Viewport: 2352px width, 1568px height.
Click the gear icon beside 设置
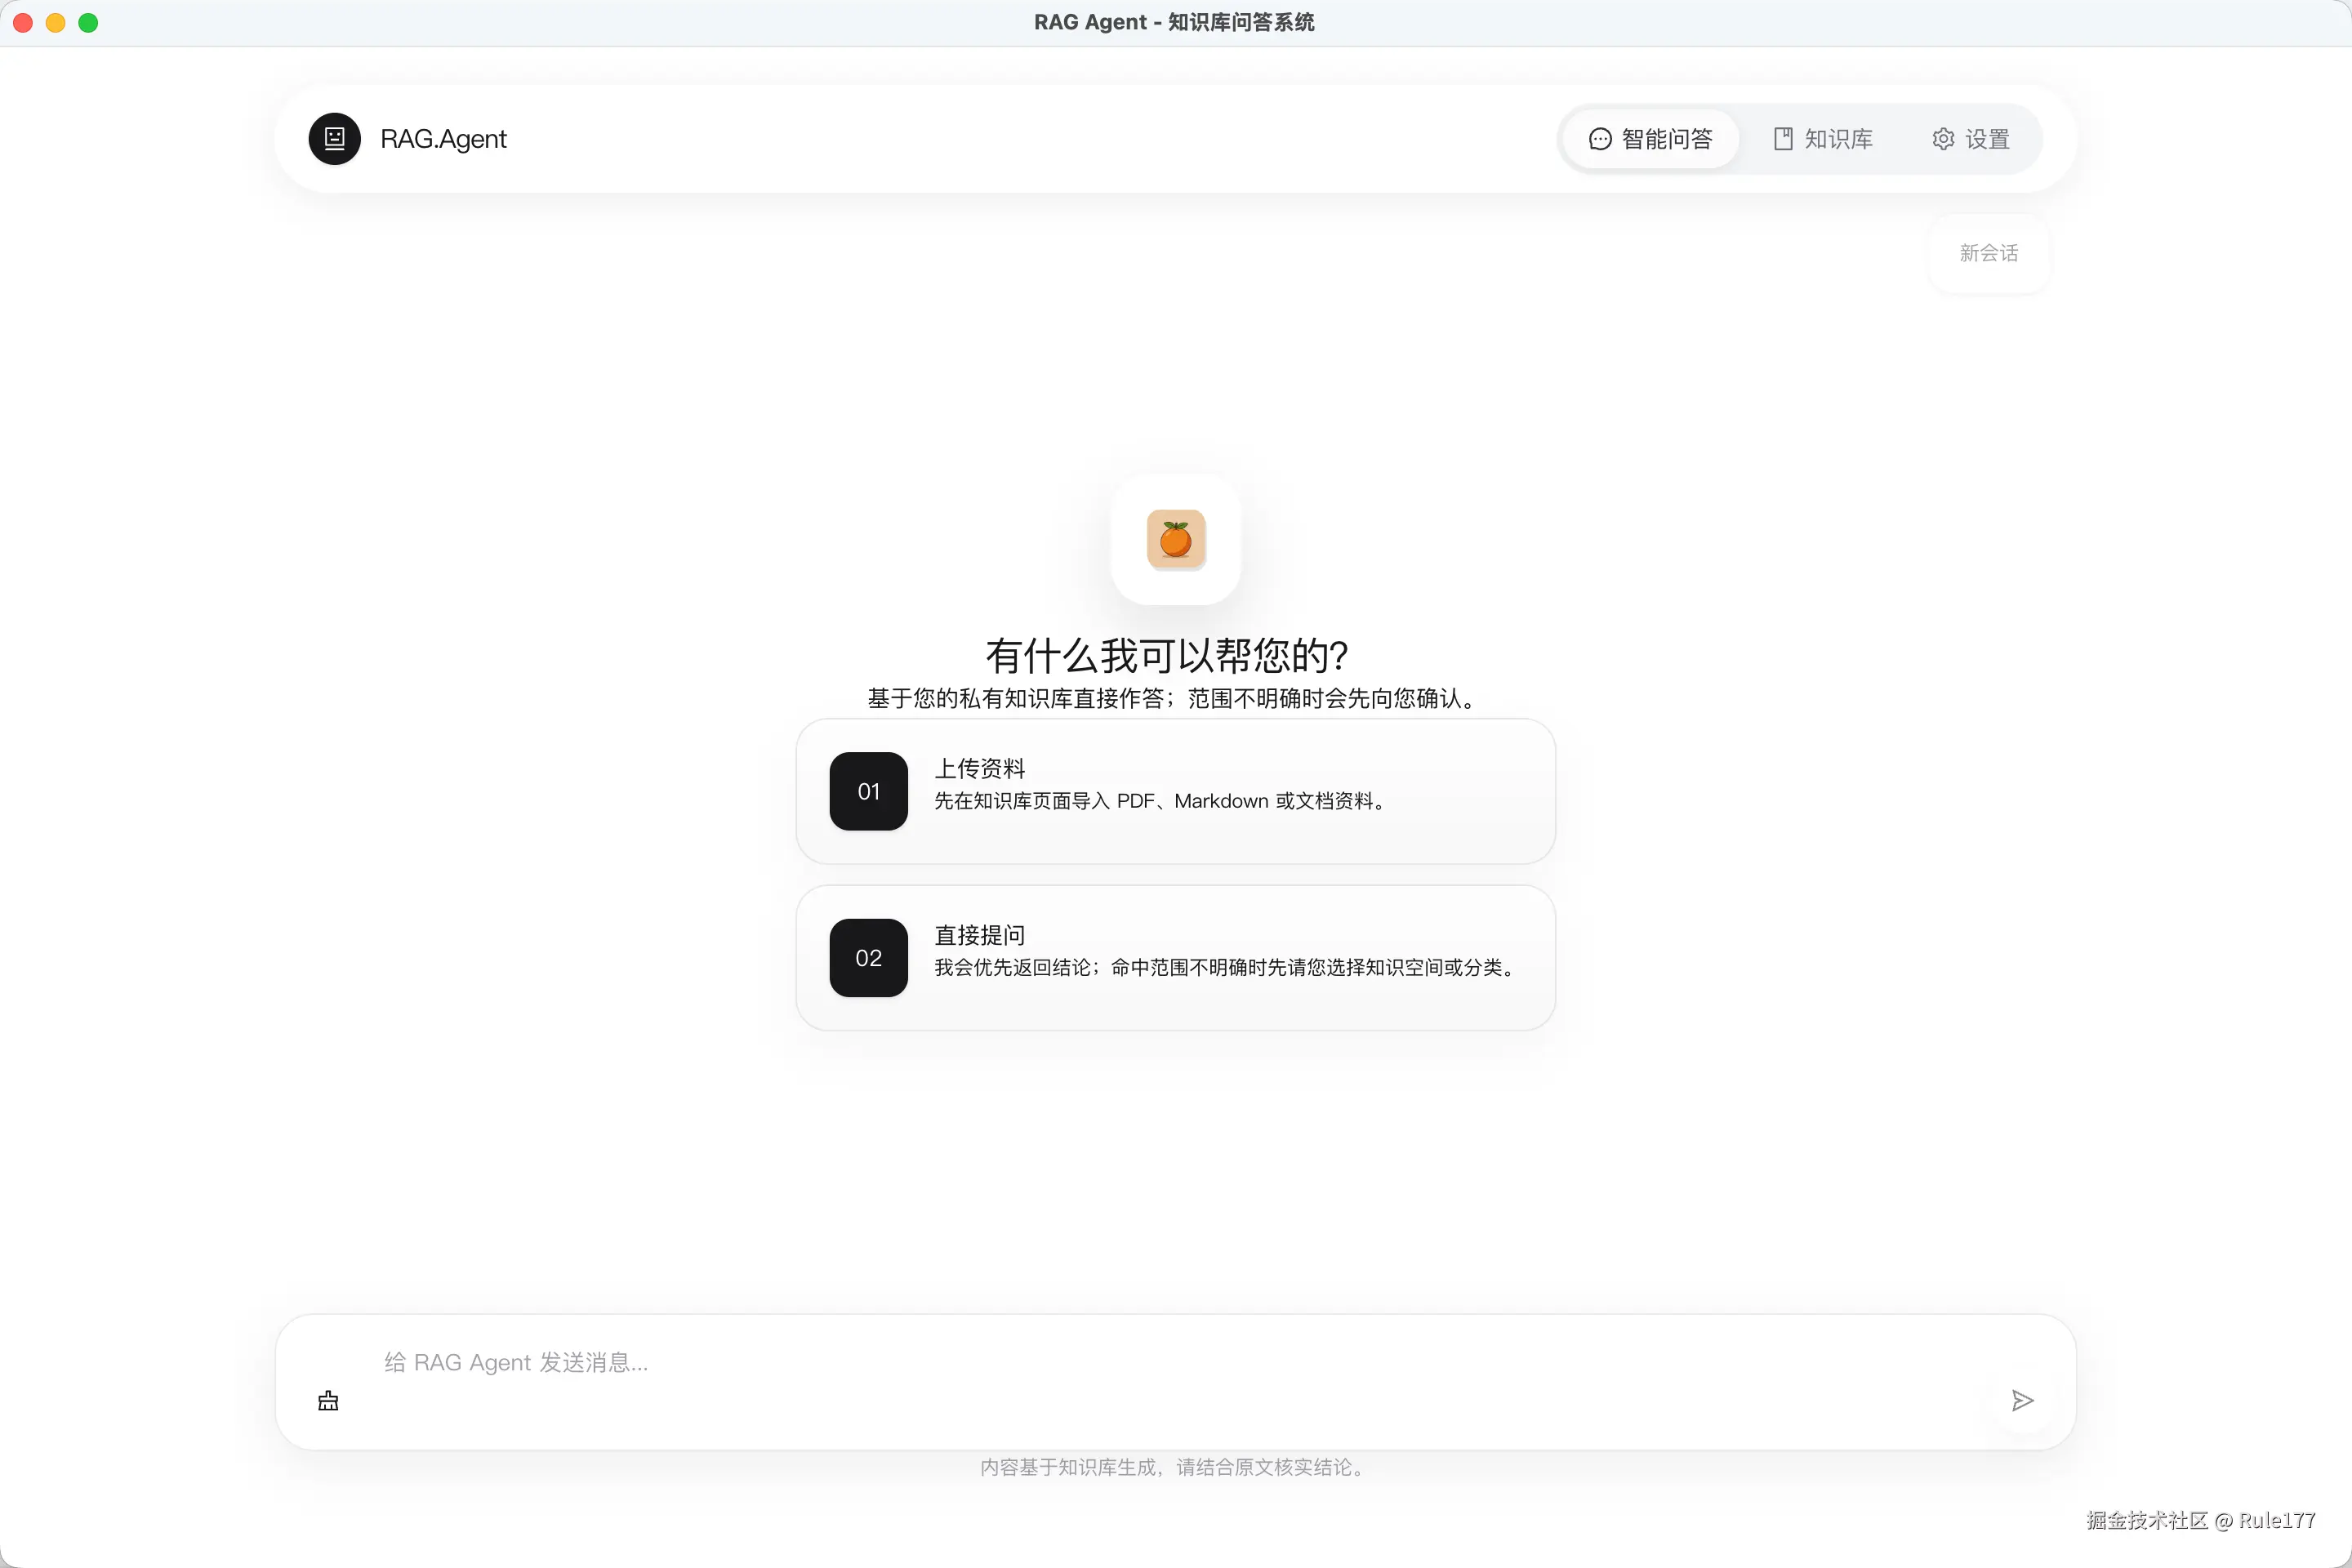1942,139
